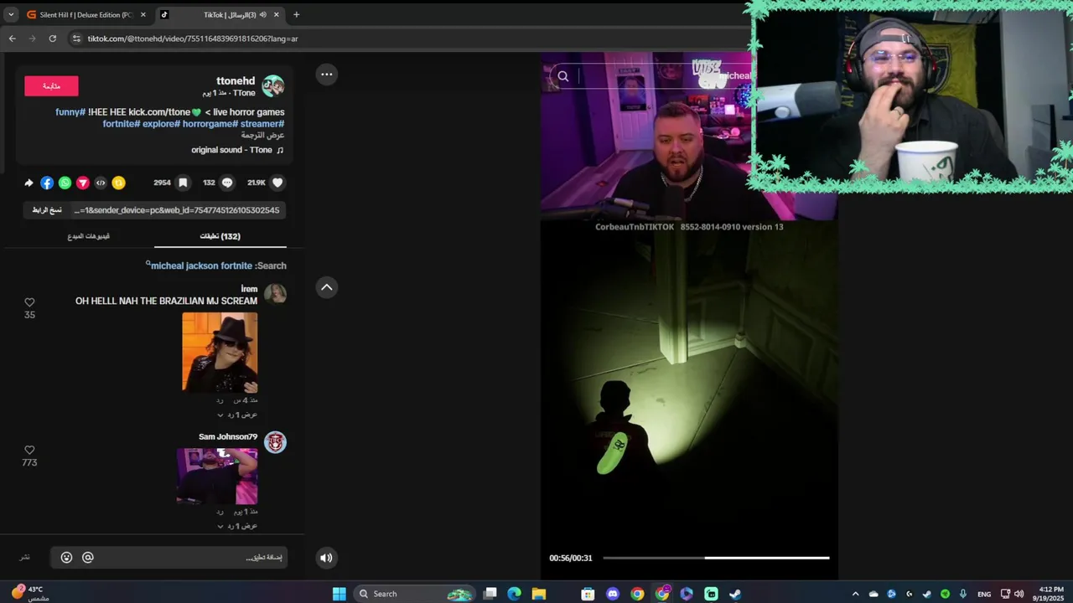Viewport: 1073px width, 603px height.
Task: Like the TikTok video with heart icon
Action: tap(277, 183)
